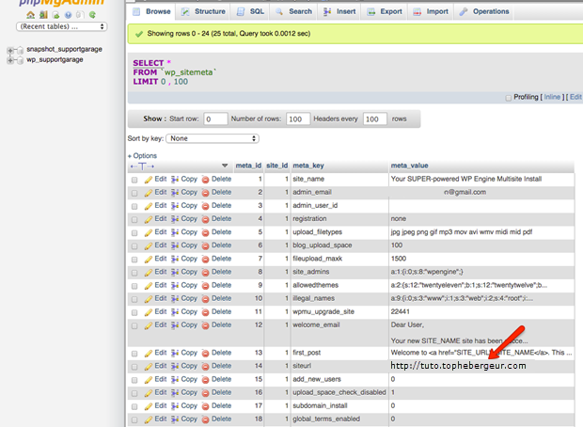Image resolution: width=583 pixels, height=427 pixels.
Task: Click Copy icon for site_admins row
Action: (x=175, y=272)
